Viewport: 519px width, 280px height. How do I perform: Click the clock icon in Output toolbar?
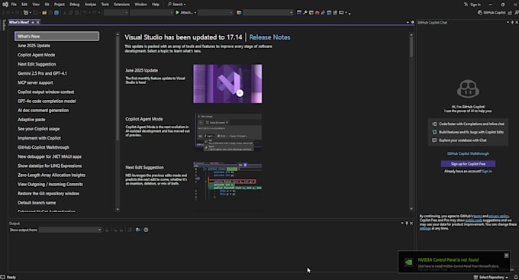click(x=146, y=230)
